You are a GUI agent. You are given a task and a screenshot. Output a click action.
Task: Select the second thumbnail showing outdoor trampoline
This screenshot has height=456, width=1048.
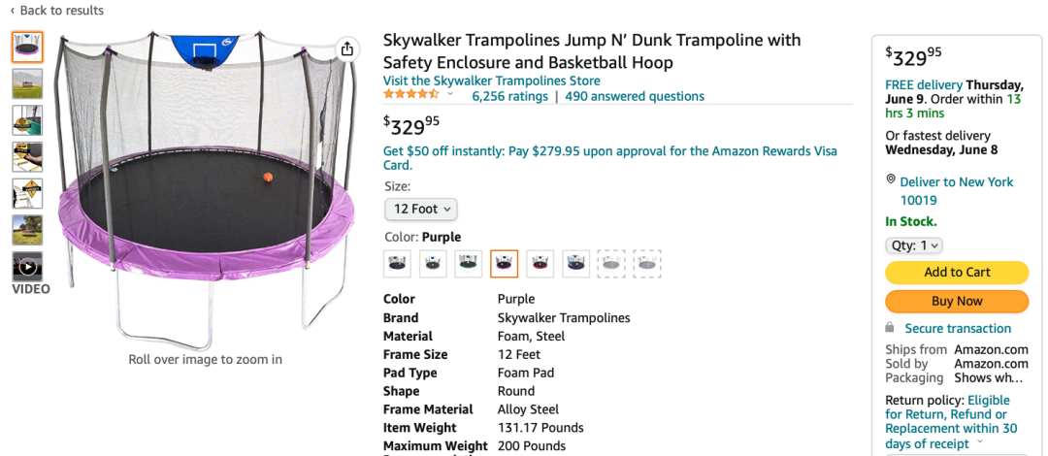[x=27, y=83]
